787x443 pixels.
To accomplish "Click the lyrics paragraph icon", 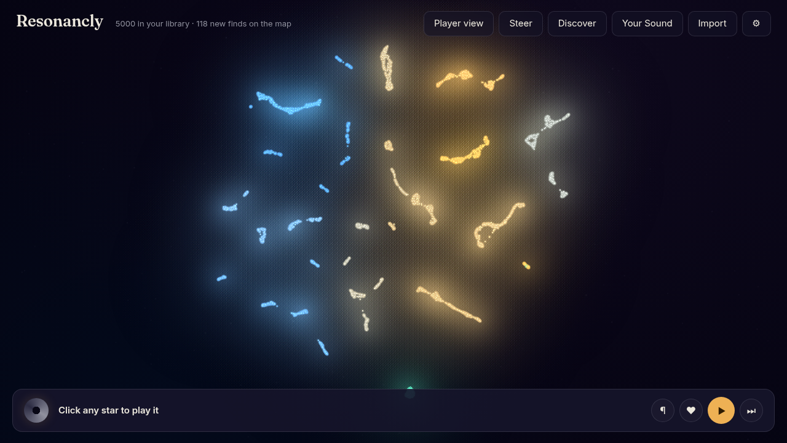I will pos(663,410).
